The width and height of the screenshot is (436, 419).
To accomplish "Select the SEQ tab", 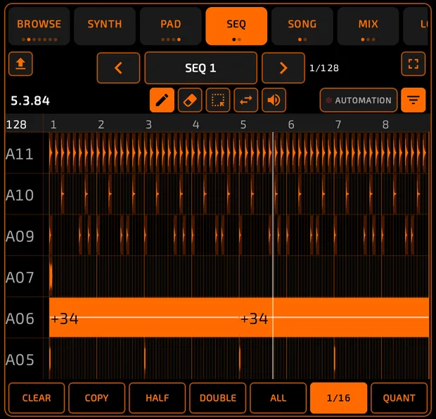I will pyautogui.click(x=236, y=26).
